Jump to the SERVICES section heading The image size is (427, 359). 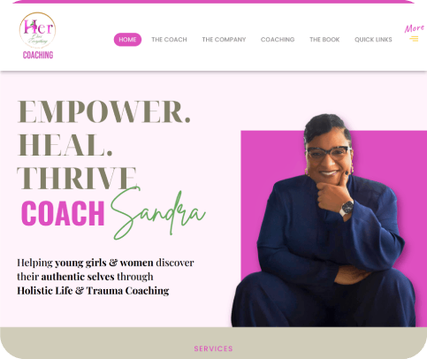213,348
